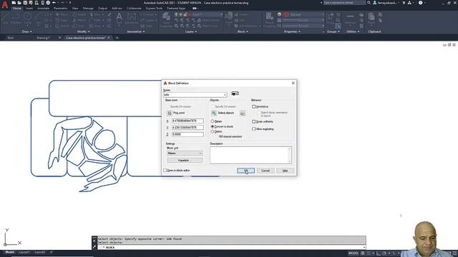Expand the Annotation panel flyout
The image size is (458, 257).
click(136, 31)
